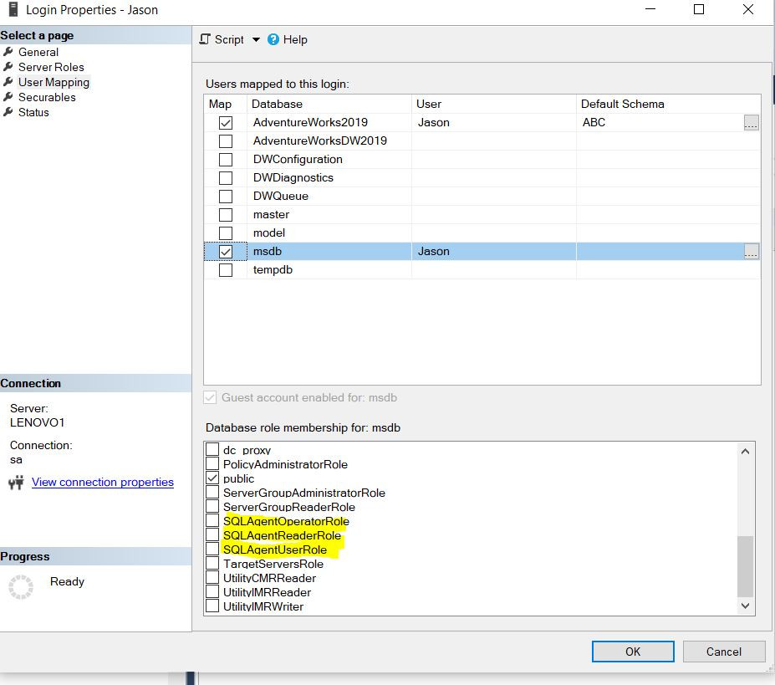This screenshot has width=775, height=685.
Task: Minimize the Login Properties window
Action: click(650, 9)
